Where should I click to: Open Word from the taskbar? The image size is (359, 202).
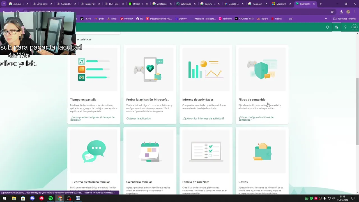pyautogui.click(x=78, y=198)
